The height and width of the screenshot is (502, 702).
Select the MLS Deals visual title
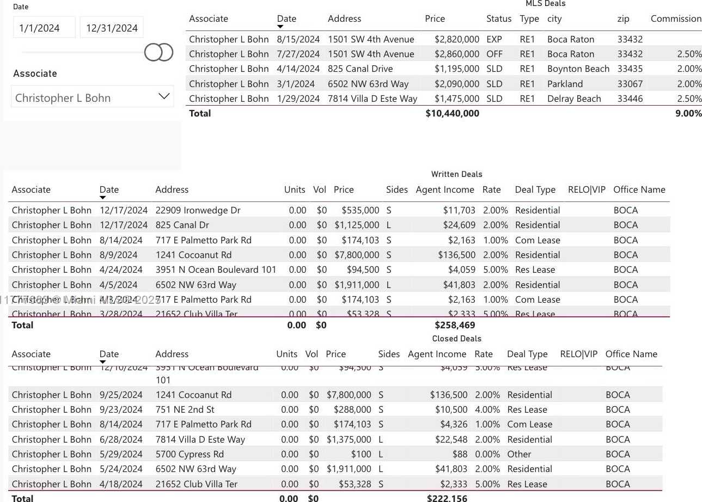point(545,4)
